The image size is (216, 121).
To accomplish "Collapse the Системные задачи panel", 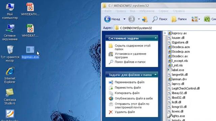I will coord(156,38).
